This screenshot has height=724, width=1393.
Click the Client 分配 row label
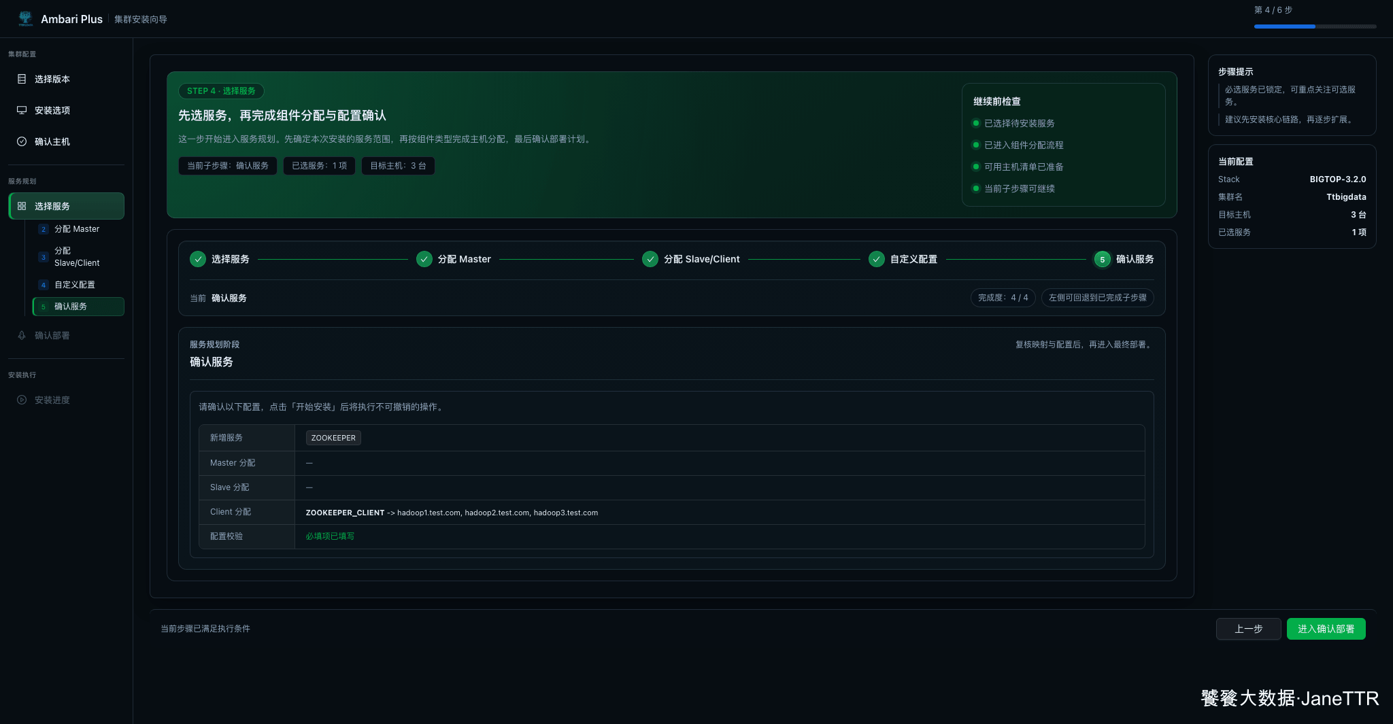point(231,512)
